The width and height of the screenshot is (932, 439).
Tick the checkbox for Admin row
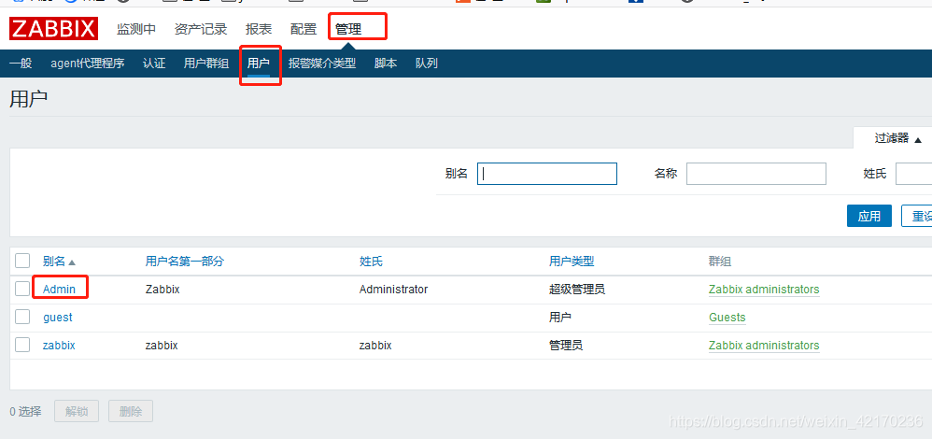point(22,289)
